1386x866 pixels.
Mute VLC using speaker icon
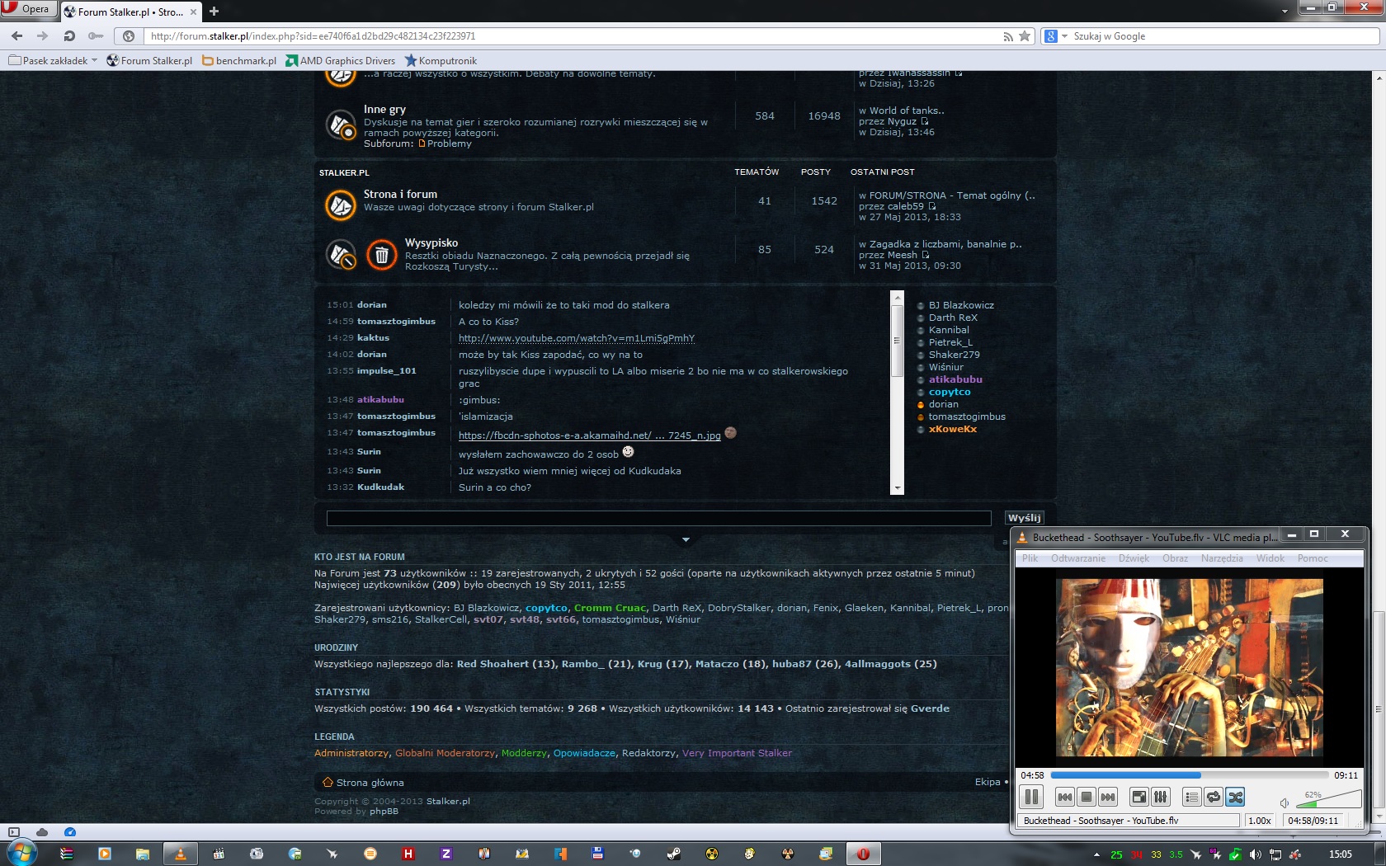point(1285,802)
